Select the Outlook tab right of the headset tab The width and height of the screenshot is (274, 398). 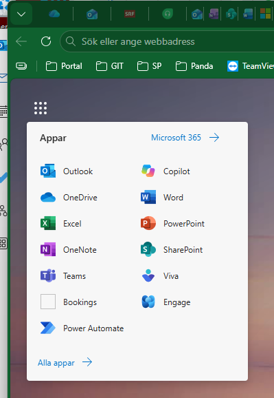197,14
